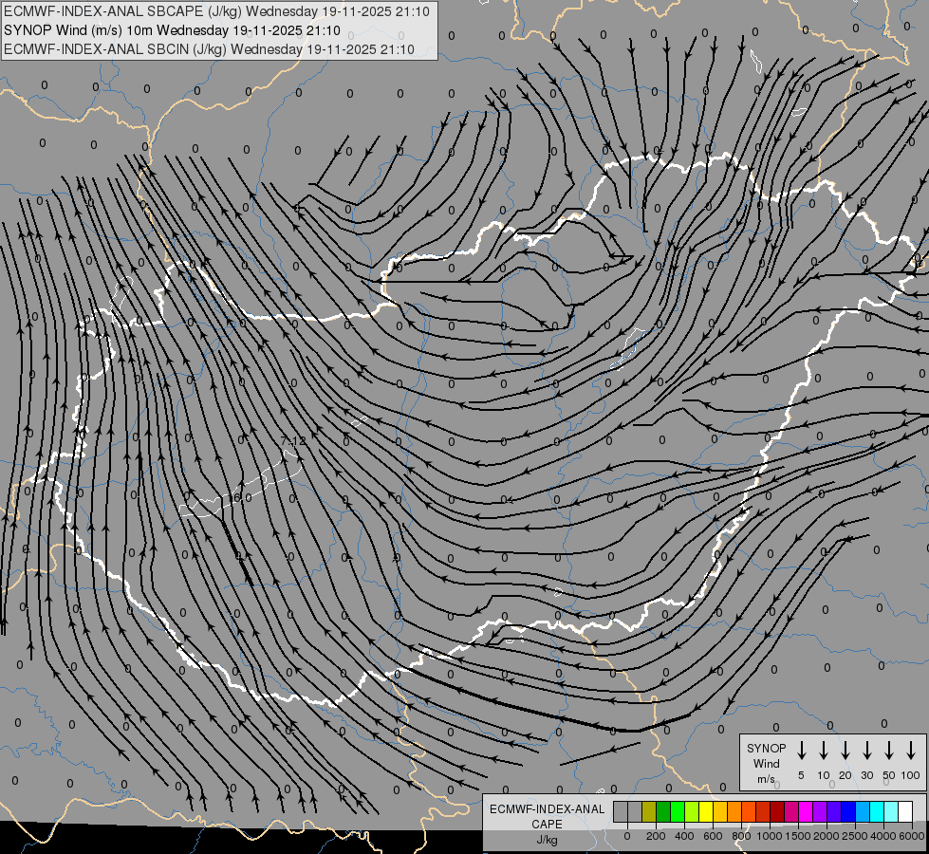The image size is (929, 854).
Task: Click the 800 tick label on CAPE scale
Action: coord(741,836)
